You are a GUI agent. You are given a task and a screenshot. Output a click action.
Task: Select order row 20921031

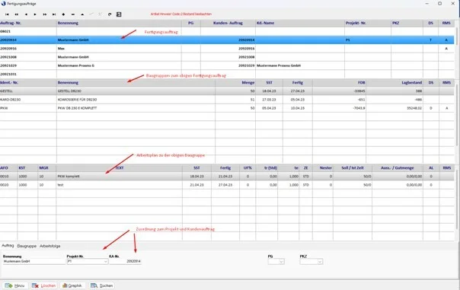(x=227, y=74)
